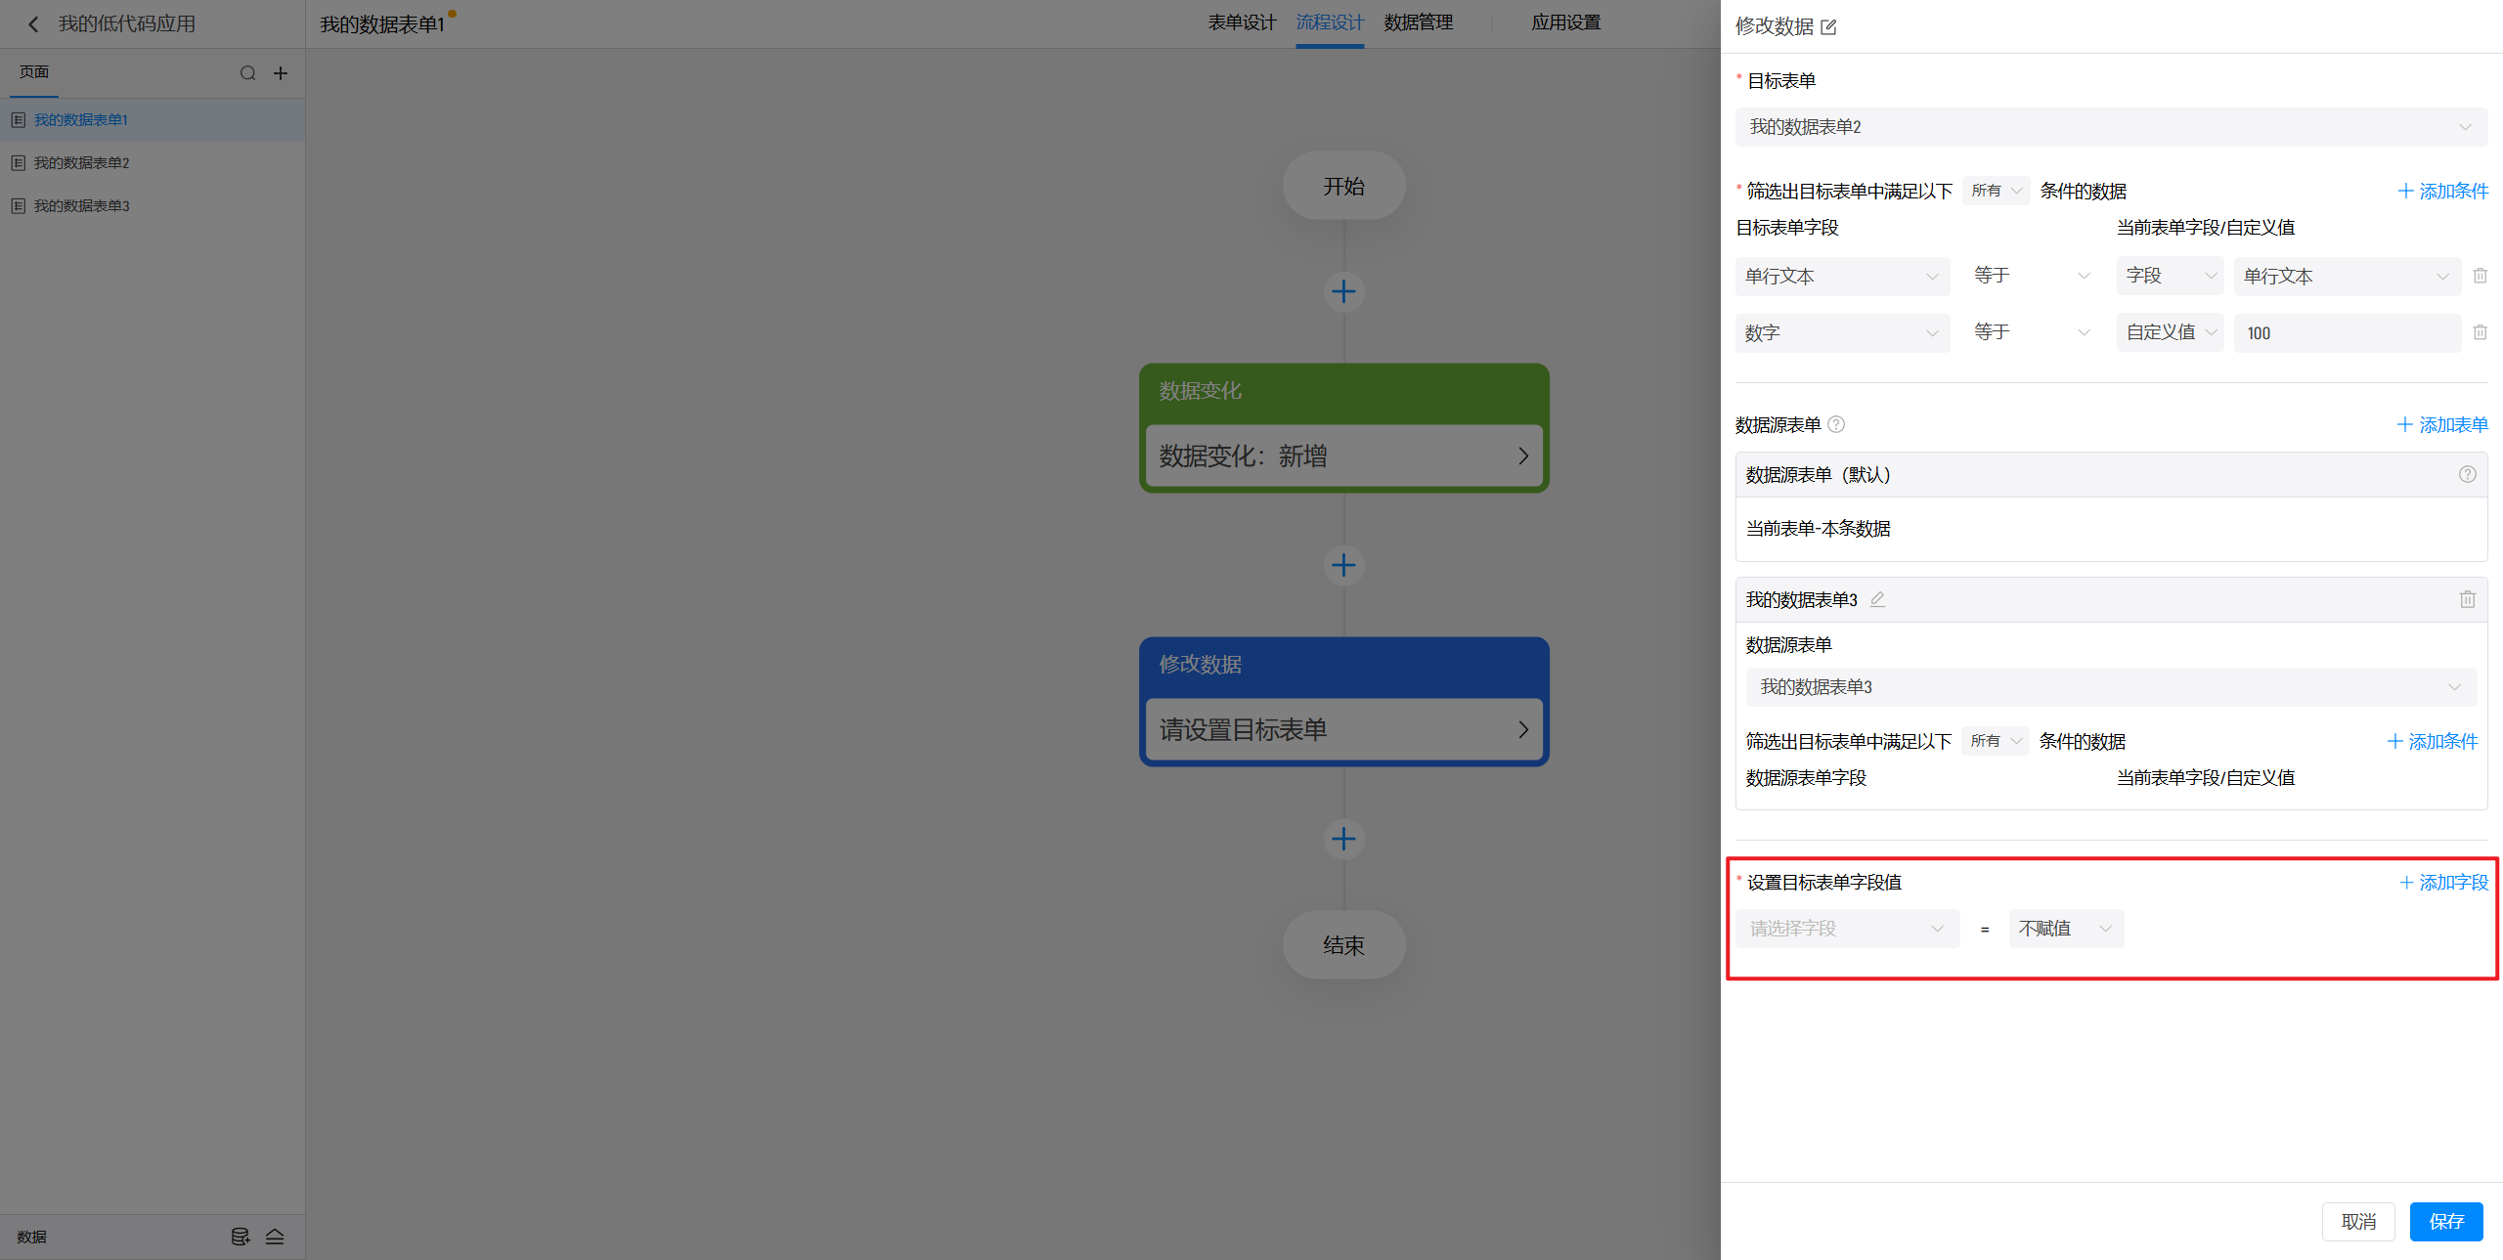Click the 添加字段 link
Viewport: 2503px width, 1260px height.
click(2443, 883)
